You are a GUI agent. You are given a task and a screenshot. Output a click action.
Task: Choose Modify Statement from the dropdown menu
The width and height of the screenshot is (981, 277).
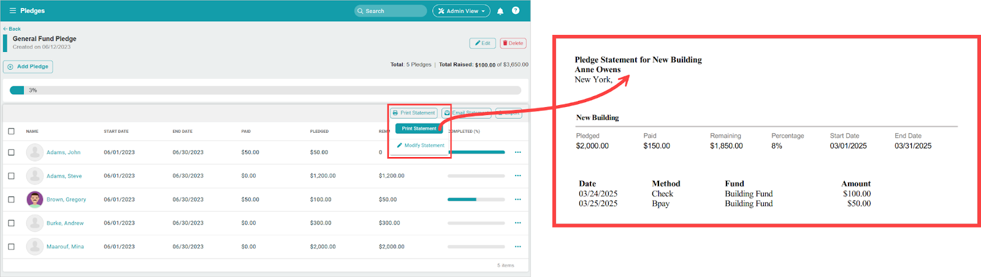(x=421, y=146)
